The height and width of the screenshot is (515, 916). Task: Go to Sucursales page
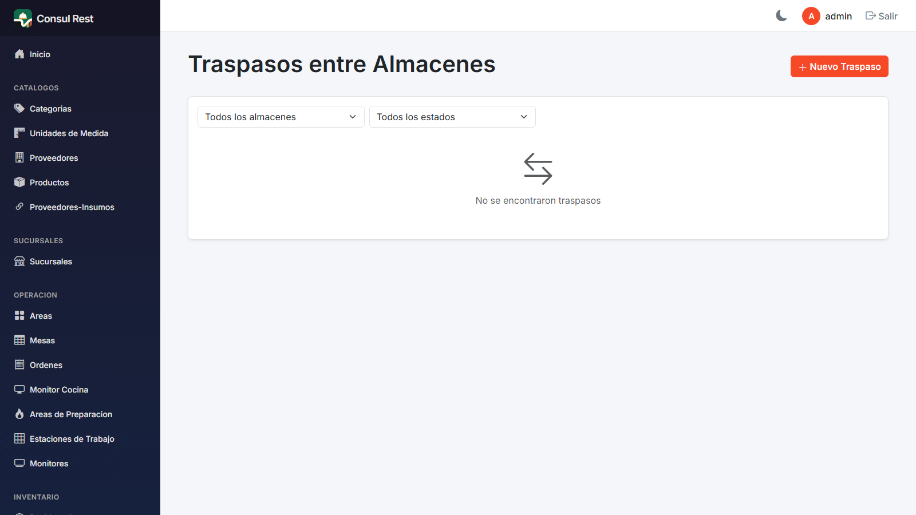pos(80,262)
